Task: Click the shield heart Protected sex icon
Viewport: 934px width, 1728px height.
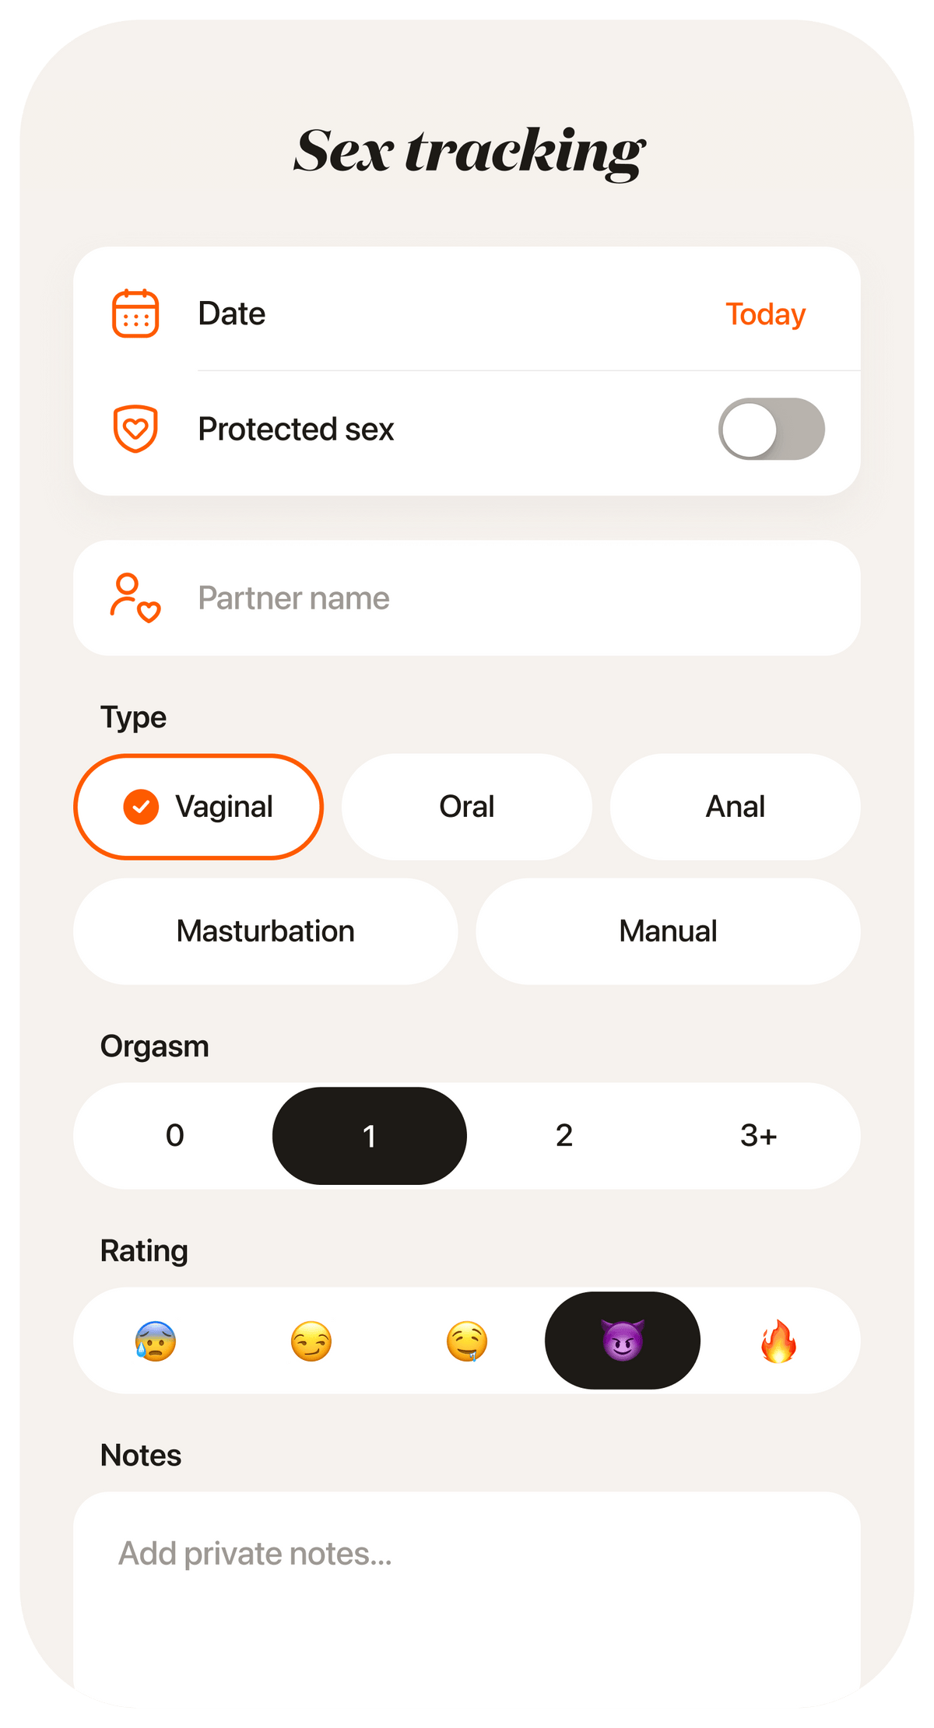Action: [x=135, y=429]
